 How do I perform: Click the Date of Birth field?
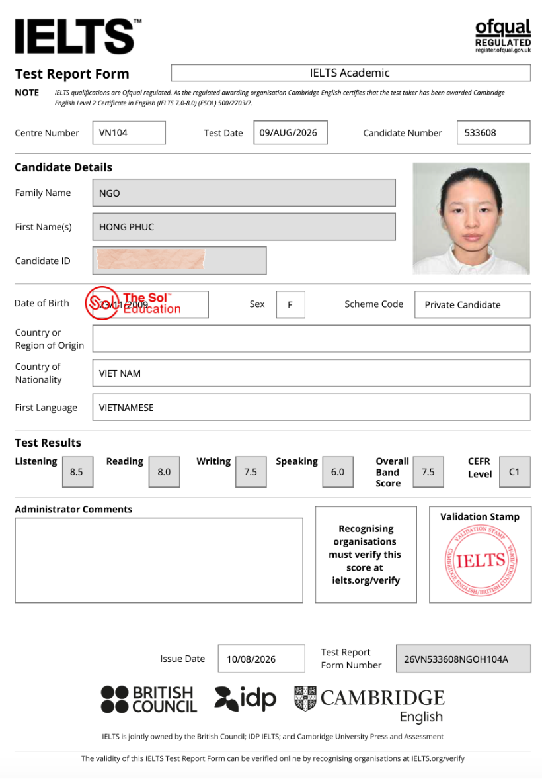pyautogui.click(x=150, y=304)
